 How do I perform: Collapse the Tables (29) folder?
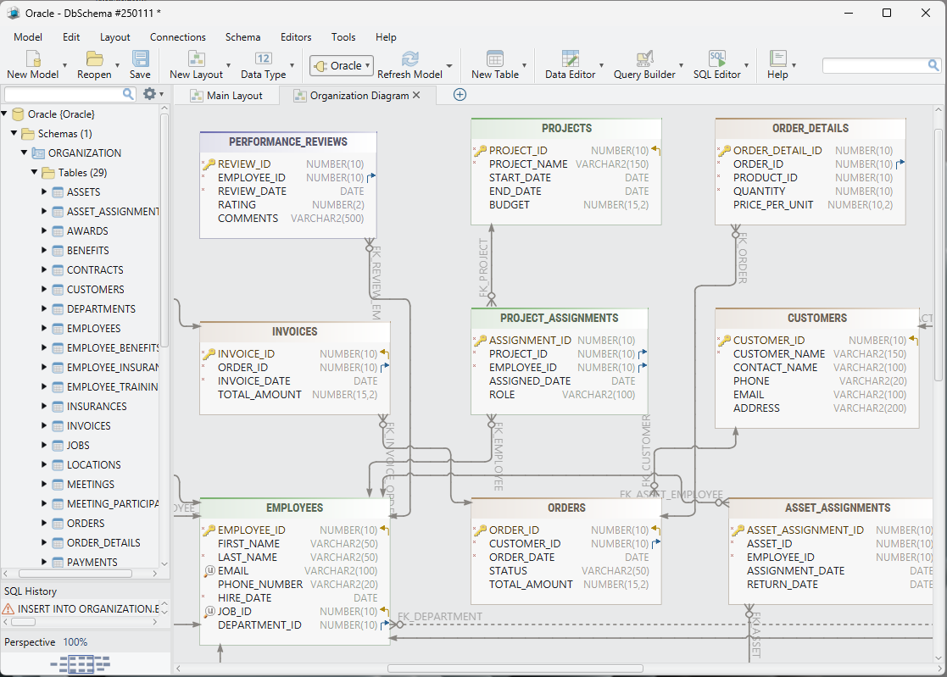point(35,172)
